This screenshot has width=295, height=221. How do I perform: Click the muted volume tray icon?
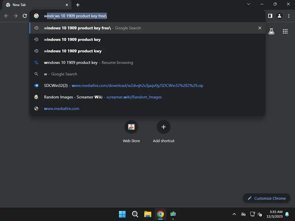(x=260, y=214)
